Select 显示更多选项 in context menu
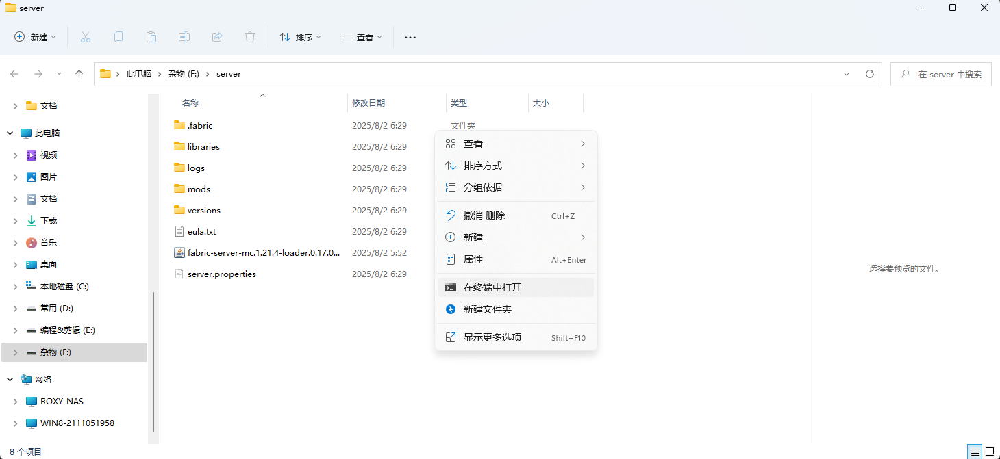 tap(492, 337)
